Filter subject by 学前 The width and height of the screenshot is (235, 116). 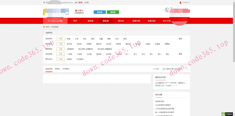(68, 39)
